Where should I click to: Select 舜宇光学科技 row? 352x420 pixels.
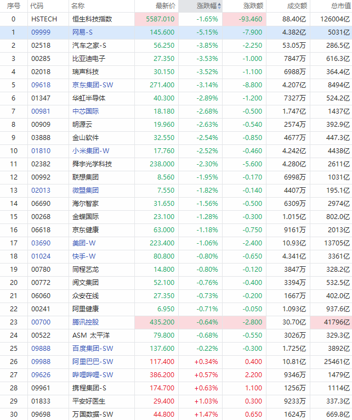coord(176,164)
